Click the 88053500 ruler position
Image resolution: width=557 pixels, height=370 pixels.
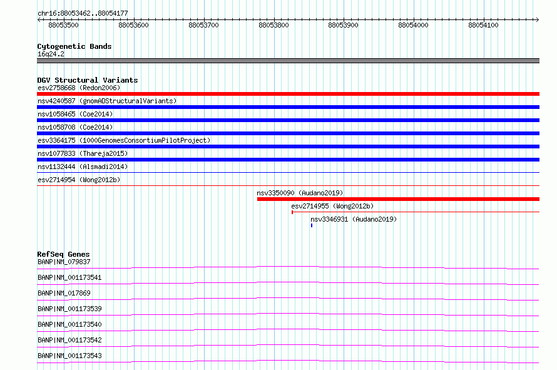click(64, 25)
